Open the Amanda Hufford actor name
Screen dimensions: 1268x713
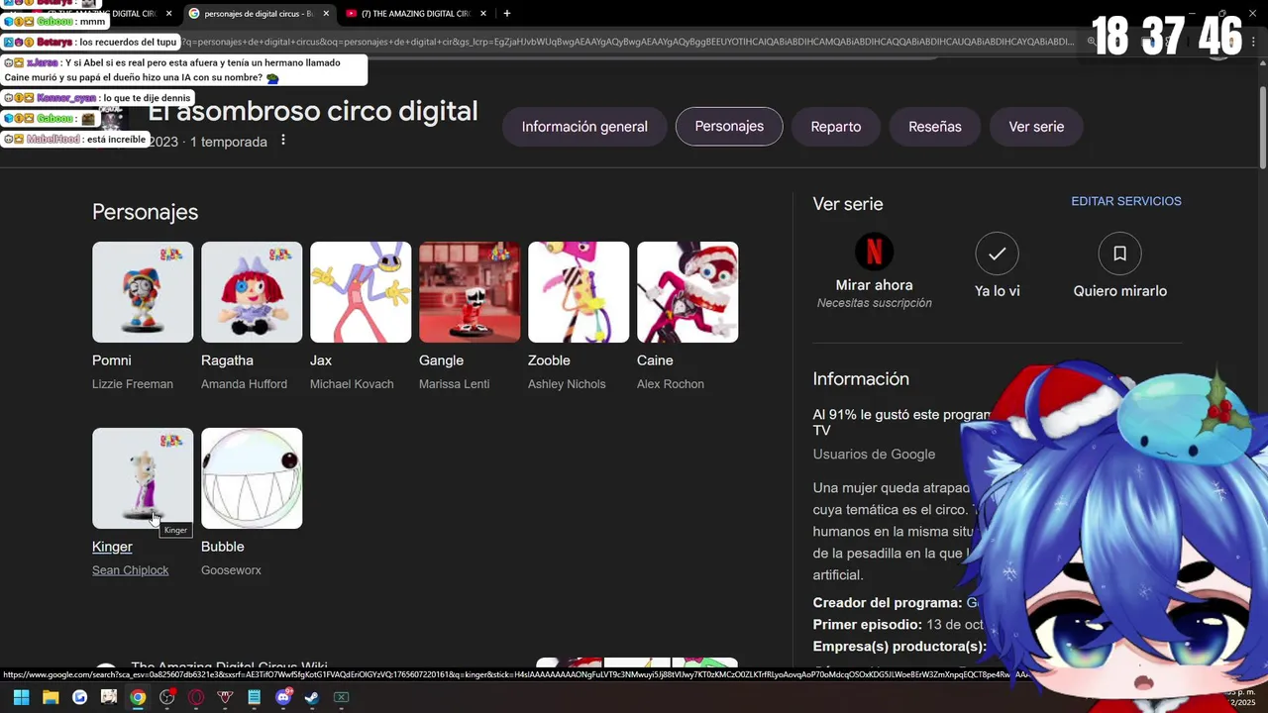(x=244, y=384)
